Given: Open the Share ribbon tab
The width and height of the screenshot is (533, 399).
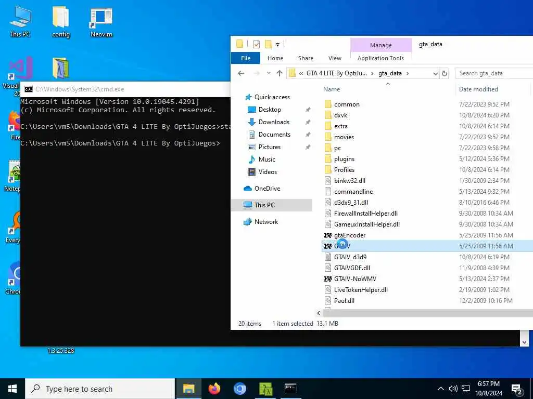Looking at the screenshot, I should coord(306,58).
